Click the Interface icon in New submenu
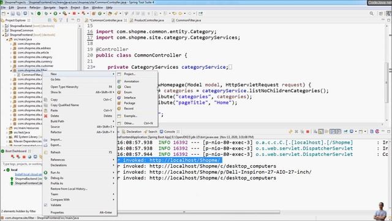 (x=119, y=98)
